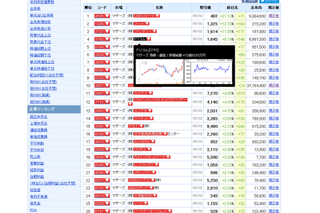Open stock code 6181 in rank 26
The height and width of the screenshot is (213, 320).
tap(99, 211)
